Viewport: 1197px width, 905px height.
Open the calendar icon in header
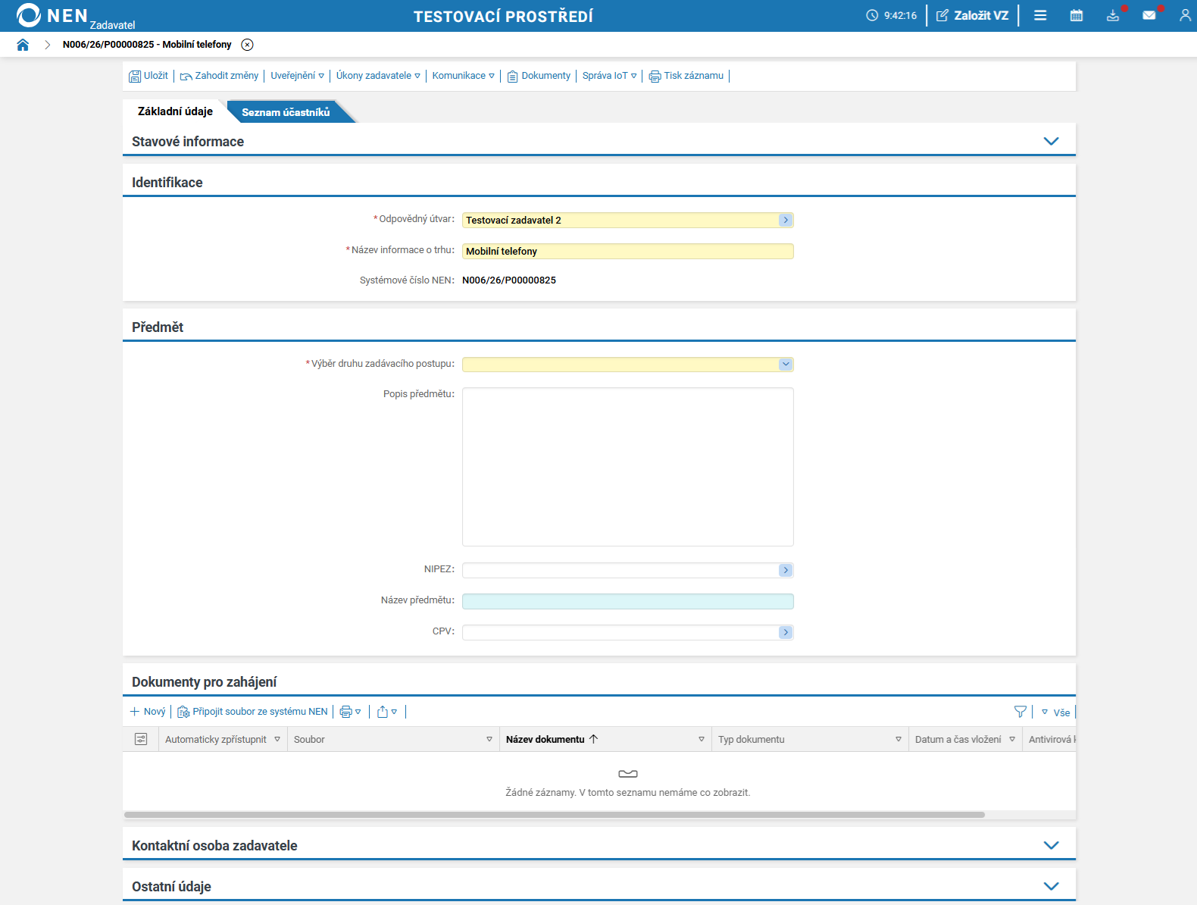click(1076, 15)
